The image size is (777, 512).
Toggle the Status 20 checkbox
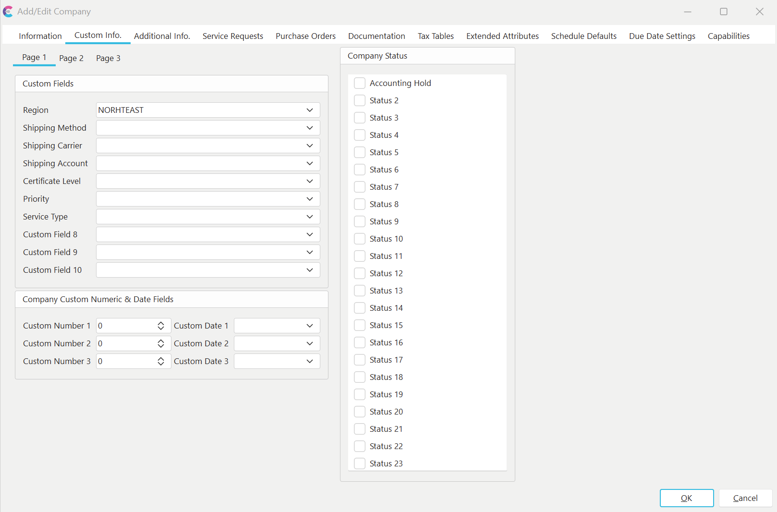pyautogui.click(x=360, y=412)
